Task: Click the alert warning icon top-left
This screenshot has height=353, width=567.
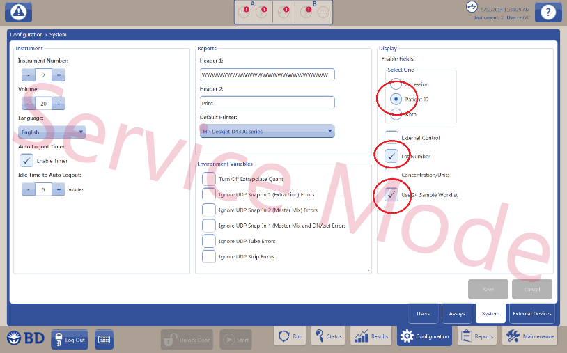Action: 22,11
